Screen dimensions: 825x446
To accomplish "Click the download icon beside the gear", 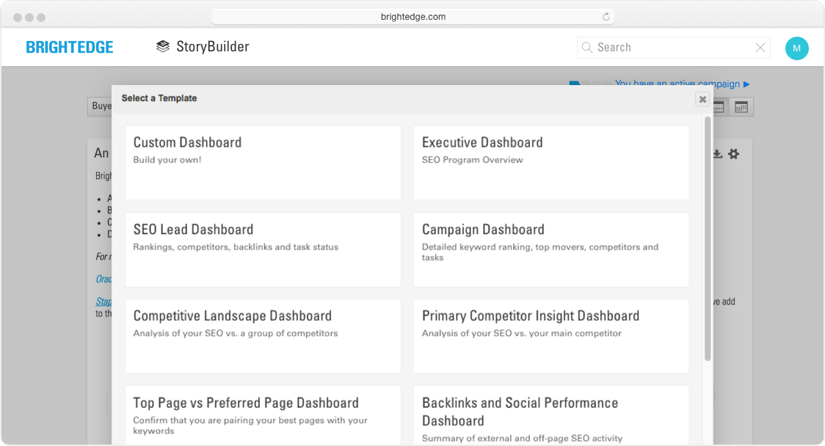I will pos(718,154).
